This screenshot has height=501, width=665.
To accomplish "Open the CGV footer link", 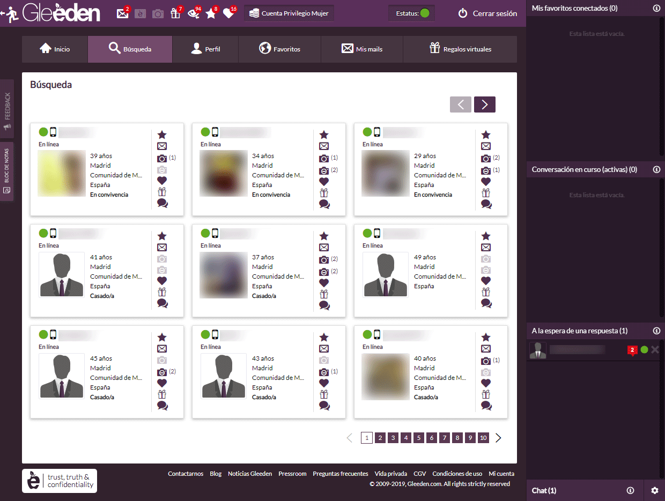I will tap(420, 474).
